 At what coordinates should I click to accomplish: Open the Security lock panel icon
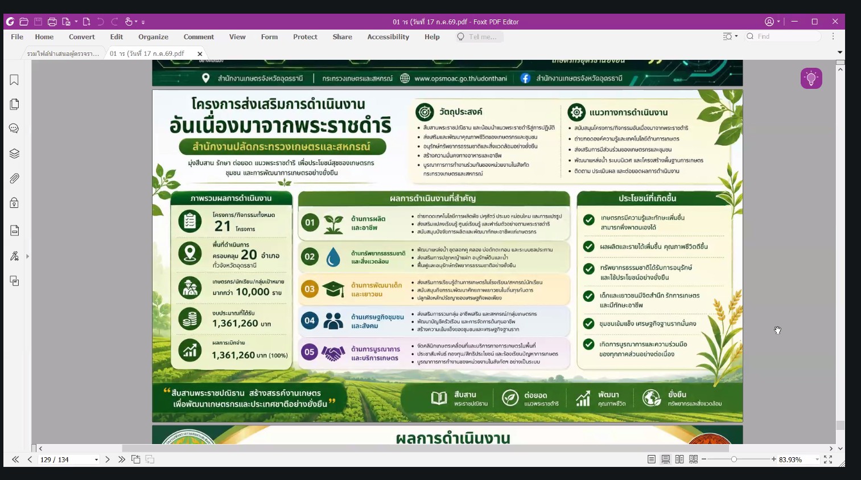(14, 203)
